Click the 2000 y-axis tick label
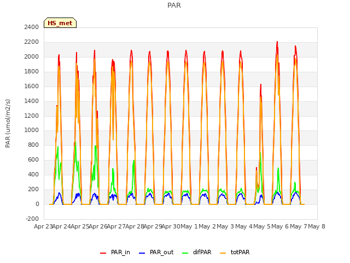 pyautogui.click(x=32, y=57)
